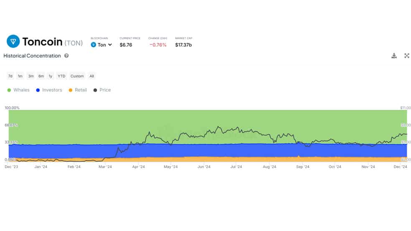Click the -0.76% 24h change value

(158, 45)
